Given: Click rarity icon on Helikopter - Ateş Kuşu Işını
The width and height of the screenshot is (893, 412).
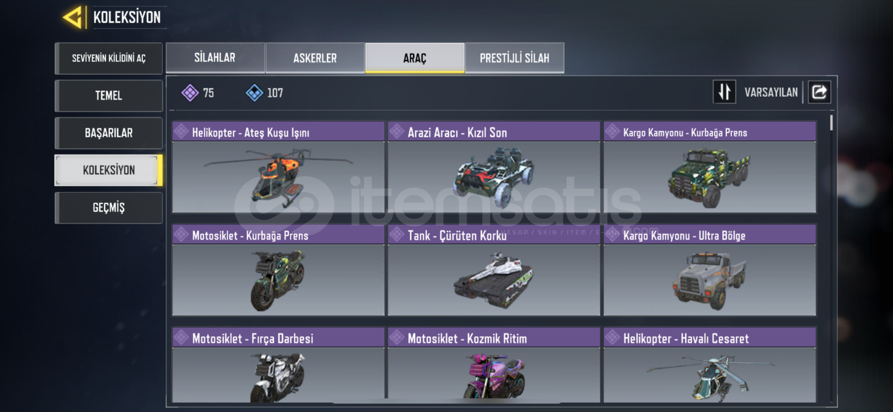Looking at the screenshot, I should (x=181, y=132).
